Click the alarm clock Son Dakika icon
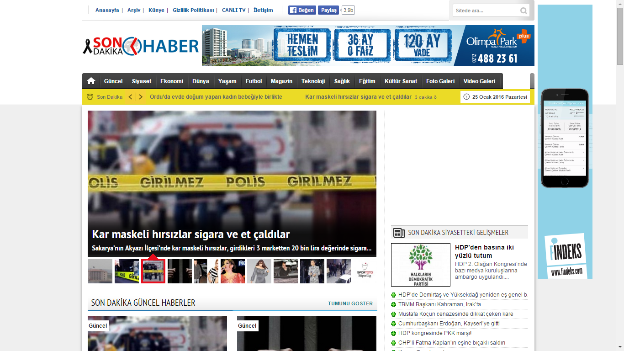Screen dimensions: 624x351 90,97
